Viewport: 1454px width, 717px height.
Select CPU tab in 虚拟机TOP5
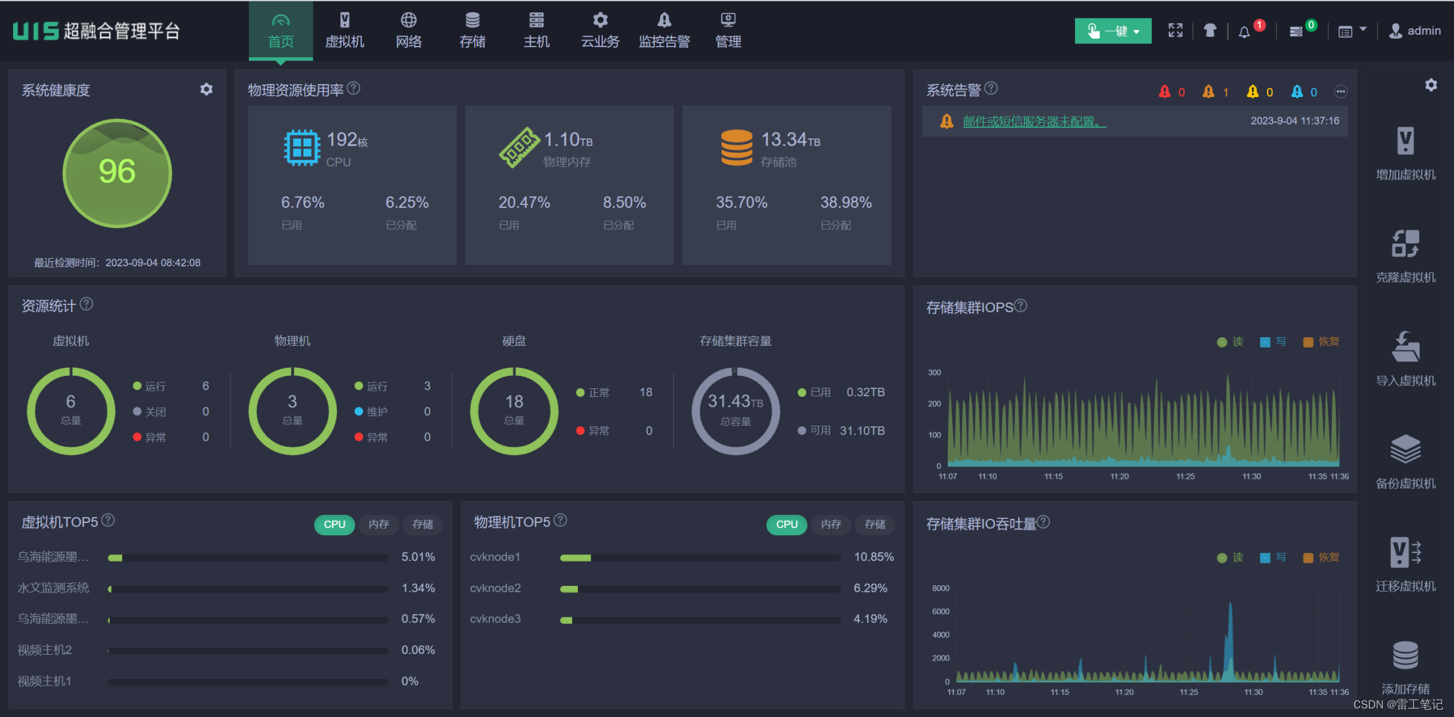334,524
